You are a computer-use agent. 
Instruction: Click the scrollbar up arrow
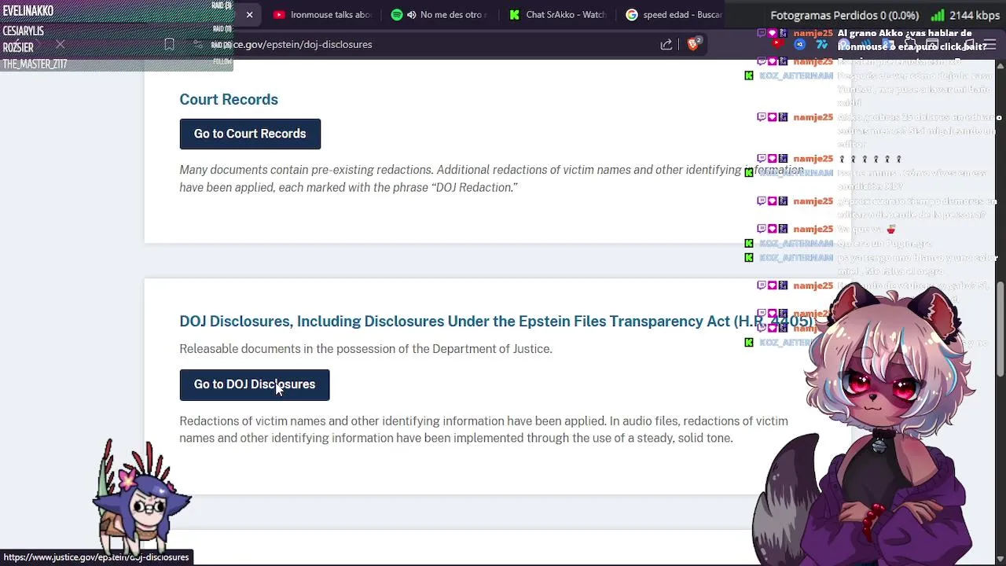coord(1000,65)
